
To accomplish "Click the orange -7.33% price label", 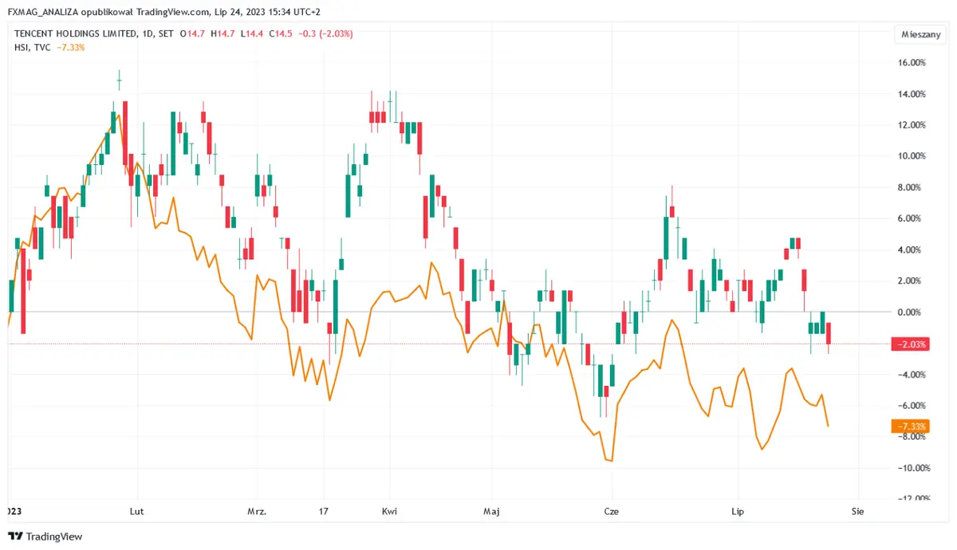I will pos(910,427).
